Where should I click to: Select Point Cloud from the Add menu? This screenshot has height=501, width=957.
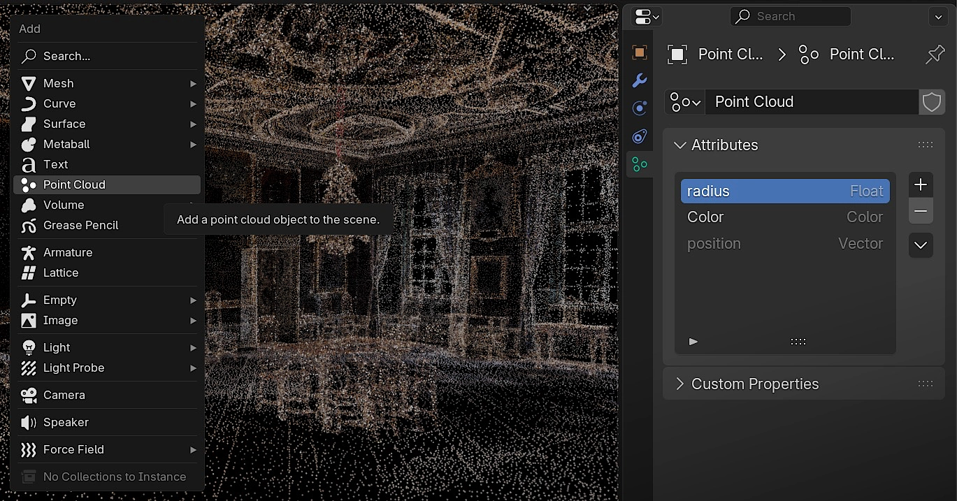click(73, 184)
